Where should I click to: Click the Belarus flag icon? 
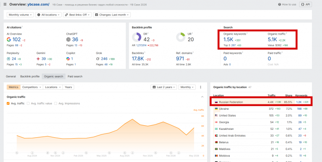216,142
